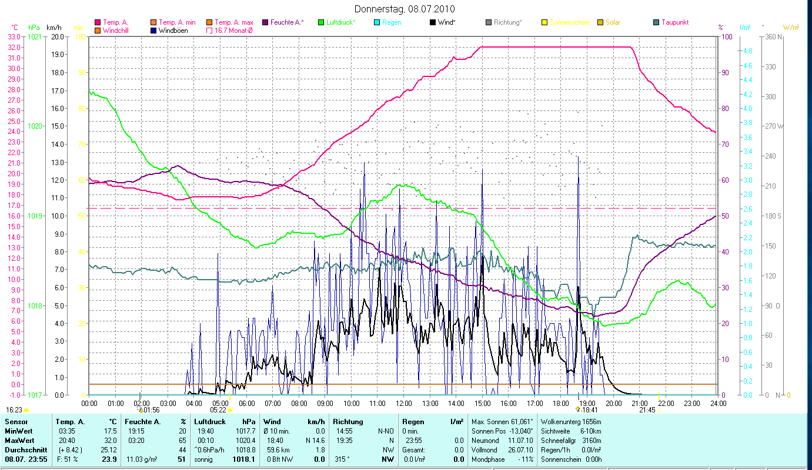Viewport: 812px width, 470px height.
Task: Click the Regen/1h entry
Action: click(x=571, y=449)
